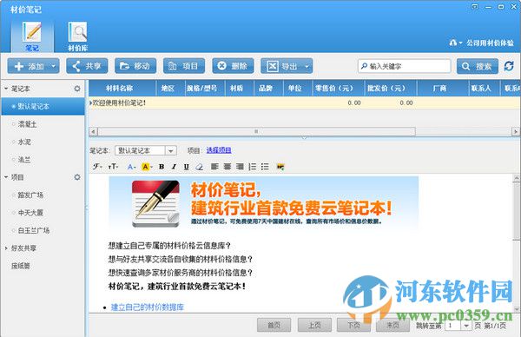
Task: Click table horizontal scrollbar left arrow
Action: click(94, 132)
